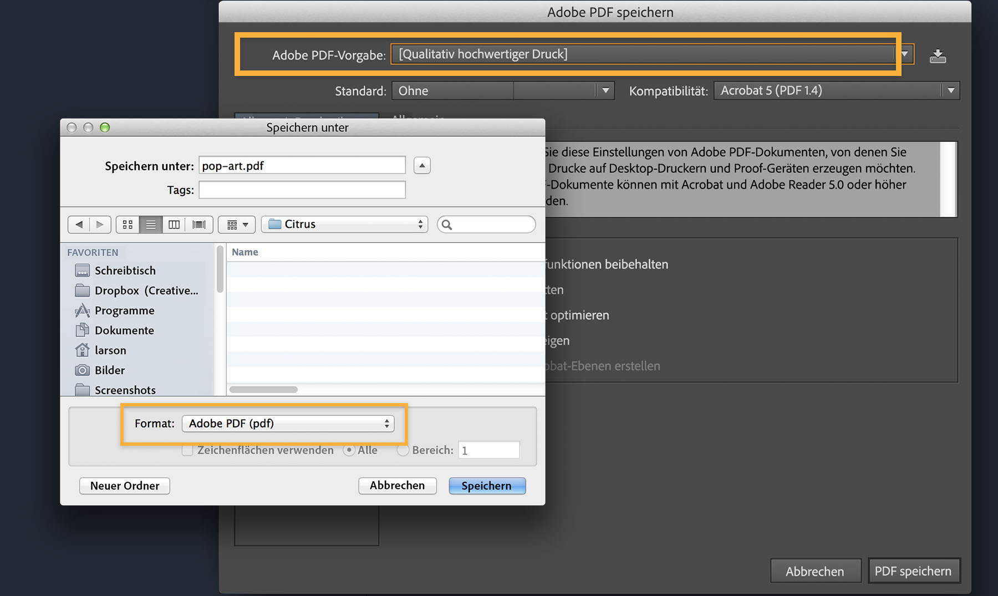Screen dimensions: 998x596
Task: Click the blue Speichern button
Action: (487, 486)
